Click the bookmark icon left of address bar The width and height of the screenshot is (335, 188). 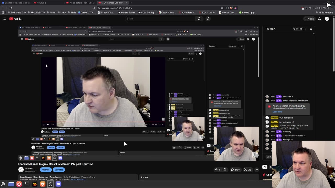[x=94, y=8]
